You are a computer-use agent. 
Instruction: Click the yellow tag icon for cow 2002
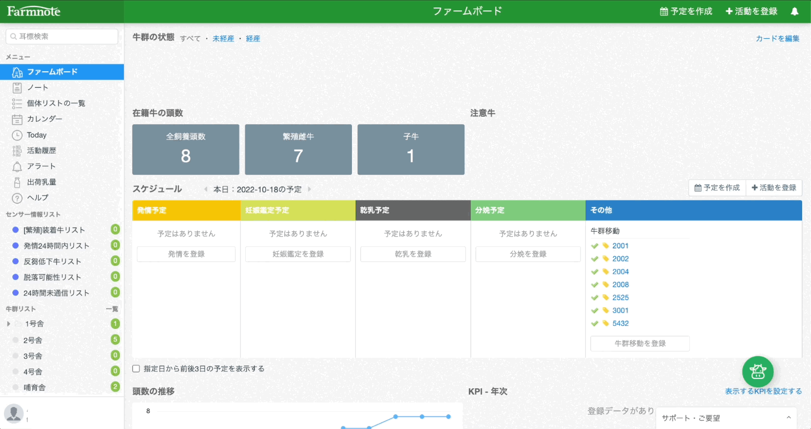606,259
